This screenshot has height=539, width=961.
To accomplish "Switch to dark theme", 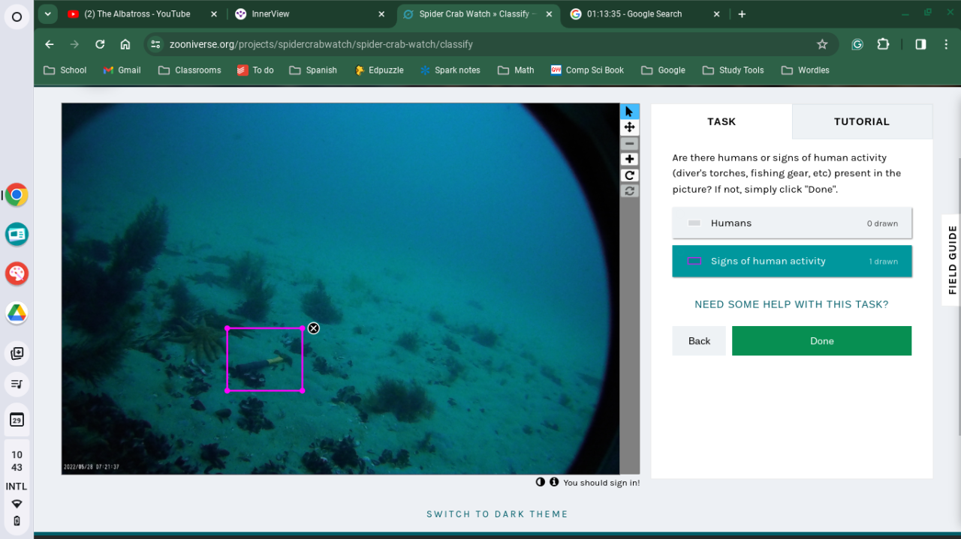I will (497, 514).
